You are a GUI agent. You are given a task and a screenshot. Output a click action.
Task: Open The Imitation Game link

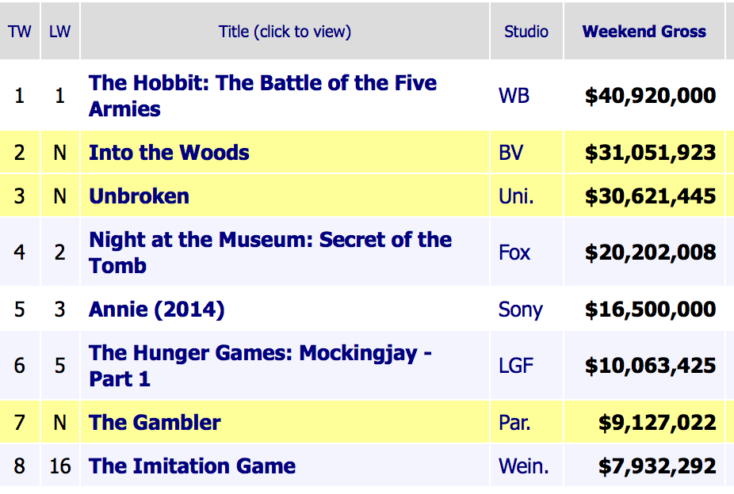click(x=192, y=466)
